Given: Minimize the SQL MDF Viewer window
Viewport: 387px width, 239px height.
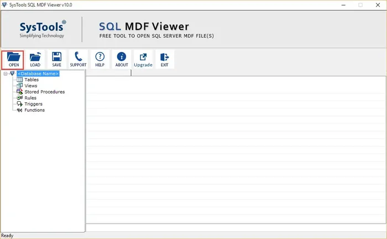Looking at the screenshot, I should (343, 5).
